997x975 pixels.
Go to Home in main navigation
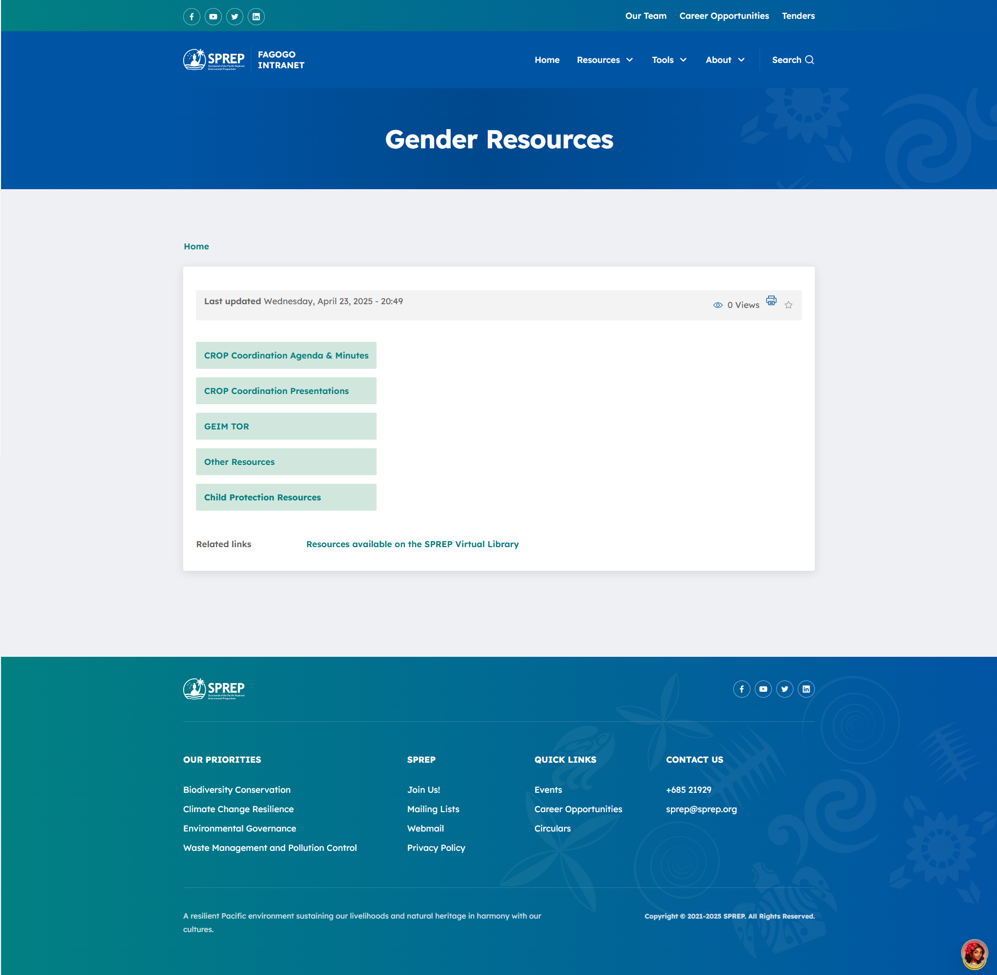click(x=547, y=60)
